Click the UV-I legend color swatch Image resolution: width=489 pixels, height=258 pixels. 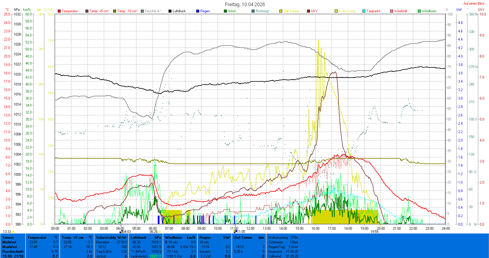point(309,11)
